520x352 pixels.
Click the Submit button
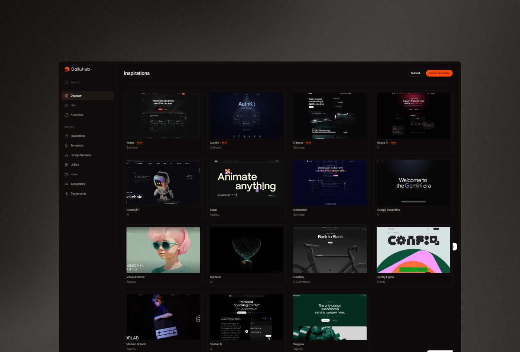point(416,73)
